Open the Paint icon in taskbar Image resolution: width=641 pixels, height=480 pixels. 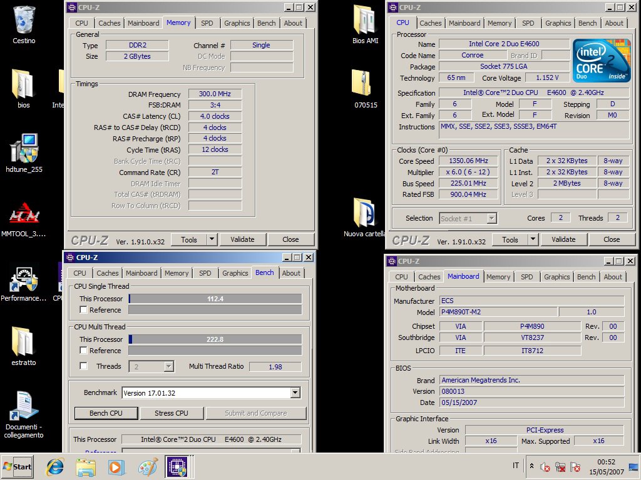147,467
